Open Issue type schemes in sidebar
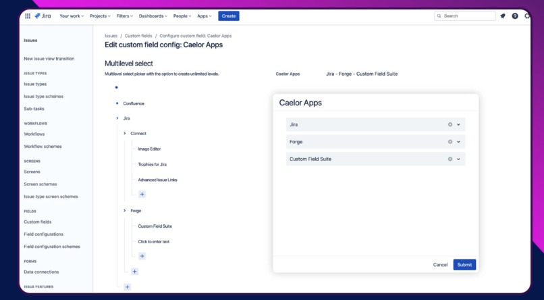 [x=43, y=97]
